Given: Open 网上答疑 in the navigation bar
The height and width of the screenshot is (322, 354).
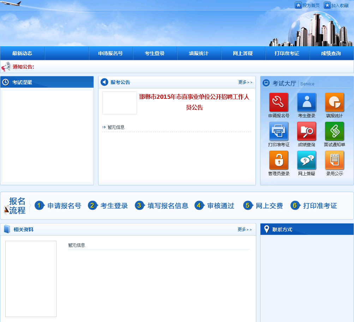Looking at the screenshot, I should pos(243,53).
